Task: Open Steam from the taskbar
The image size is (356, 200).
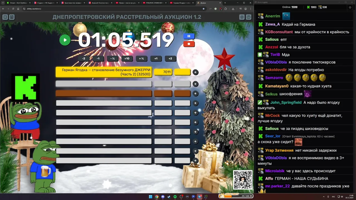Action: coord(169,197)
